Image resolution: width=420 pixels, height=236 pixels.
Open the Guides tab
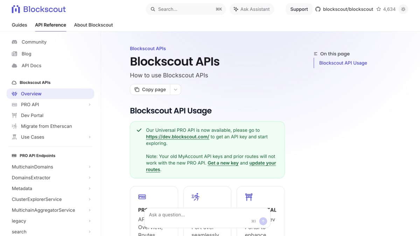click(x=20, y=25)
